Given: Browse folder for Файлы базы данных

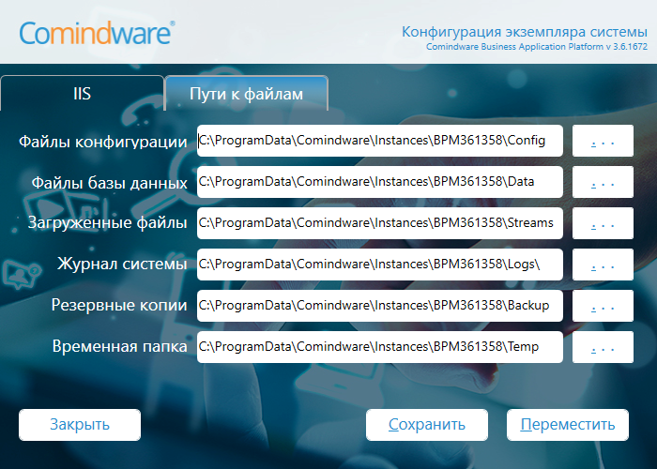Looking at the screenshot, I should 603,182.
